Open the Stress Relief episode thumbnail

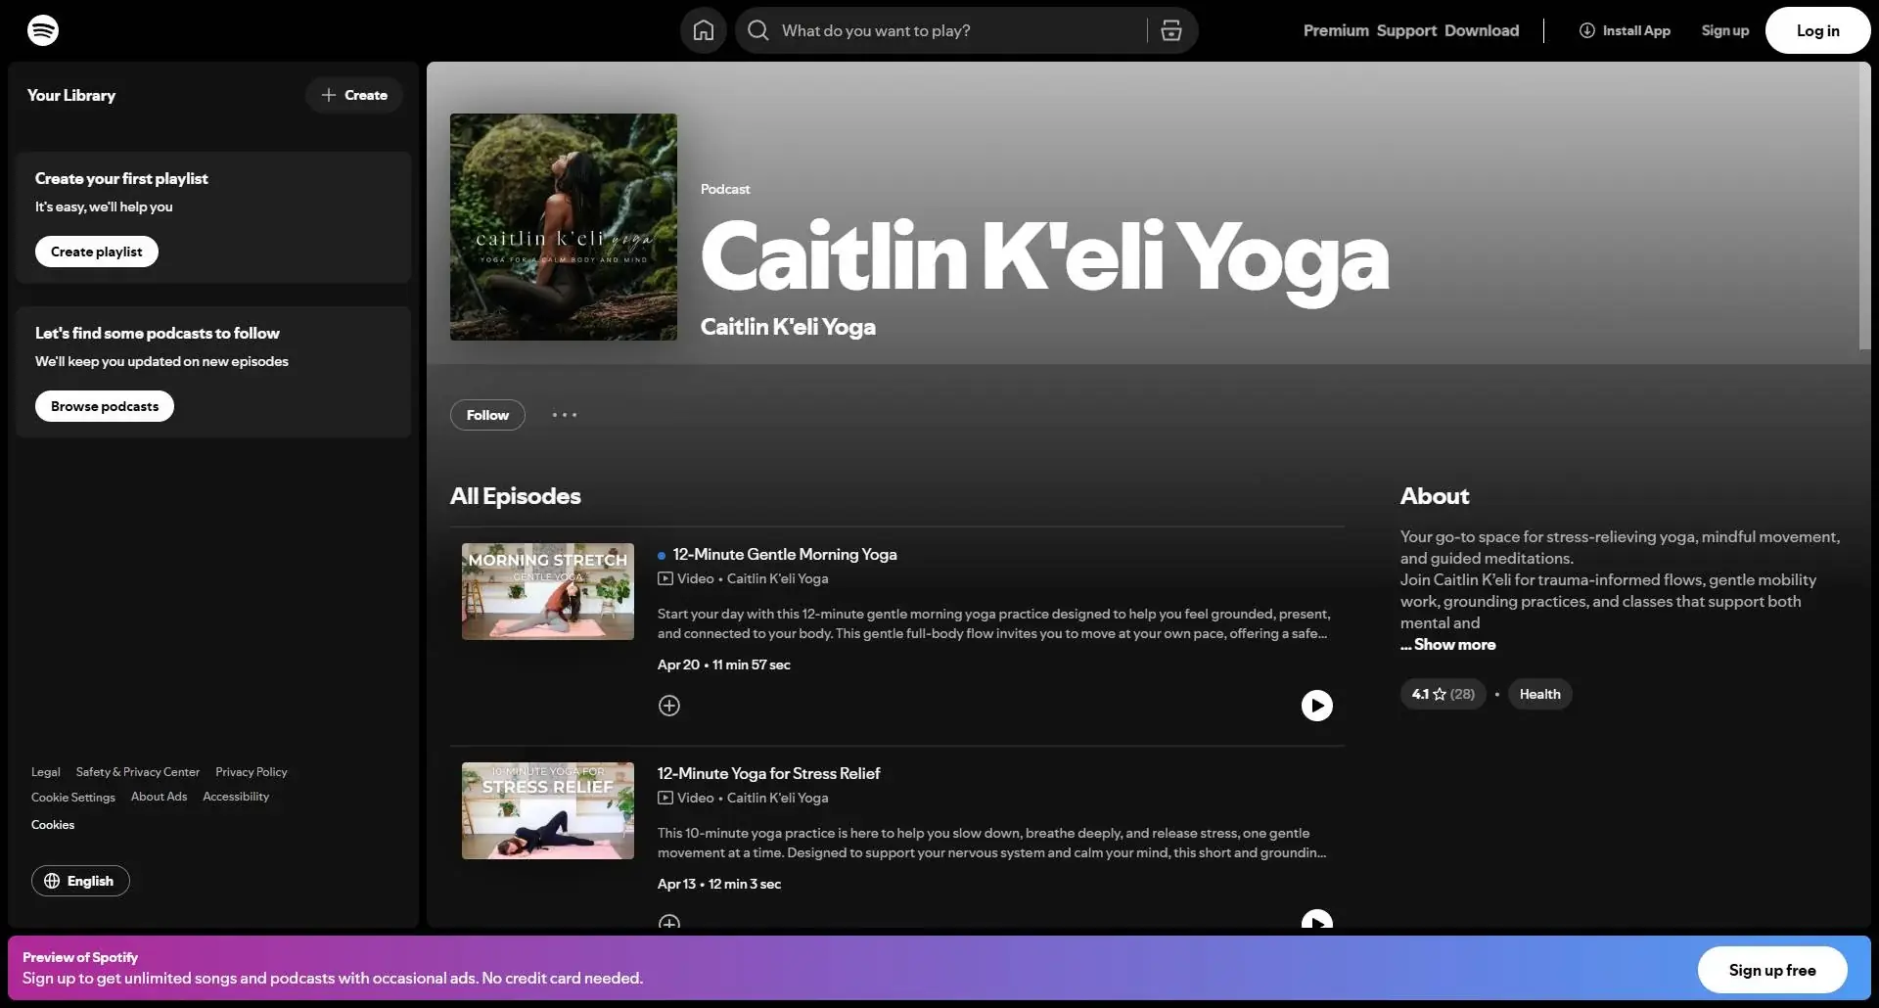coord(548,811)
